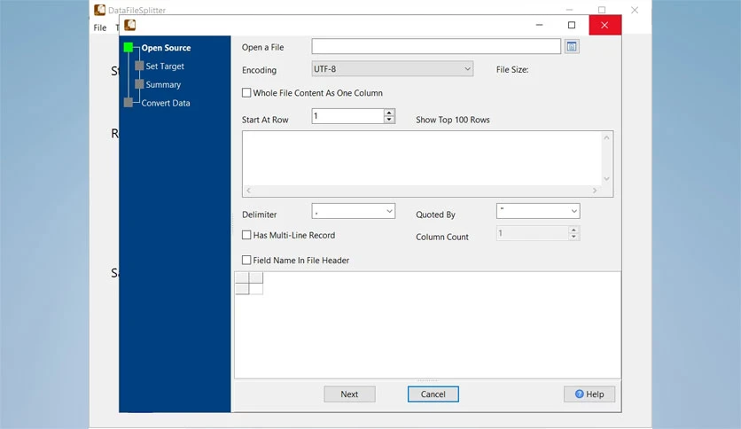This screenshot has height=429, width=741.
Task: Close the DataFileSplitter main window
Action: pyautogui.click(x=635, y=10)
